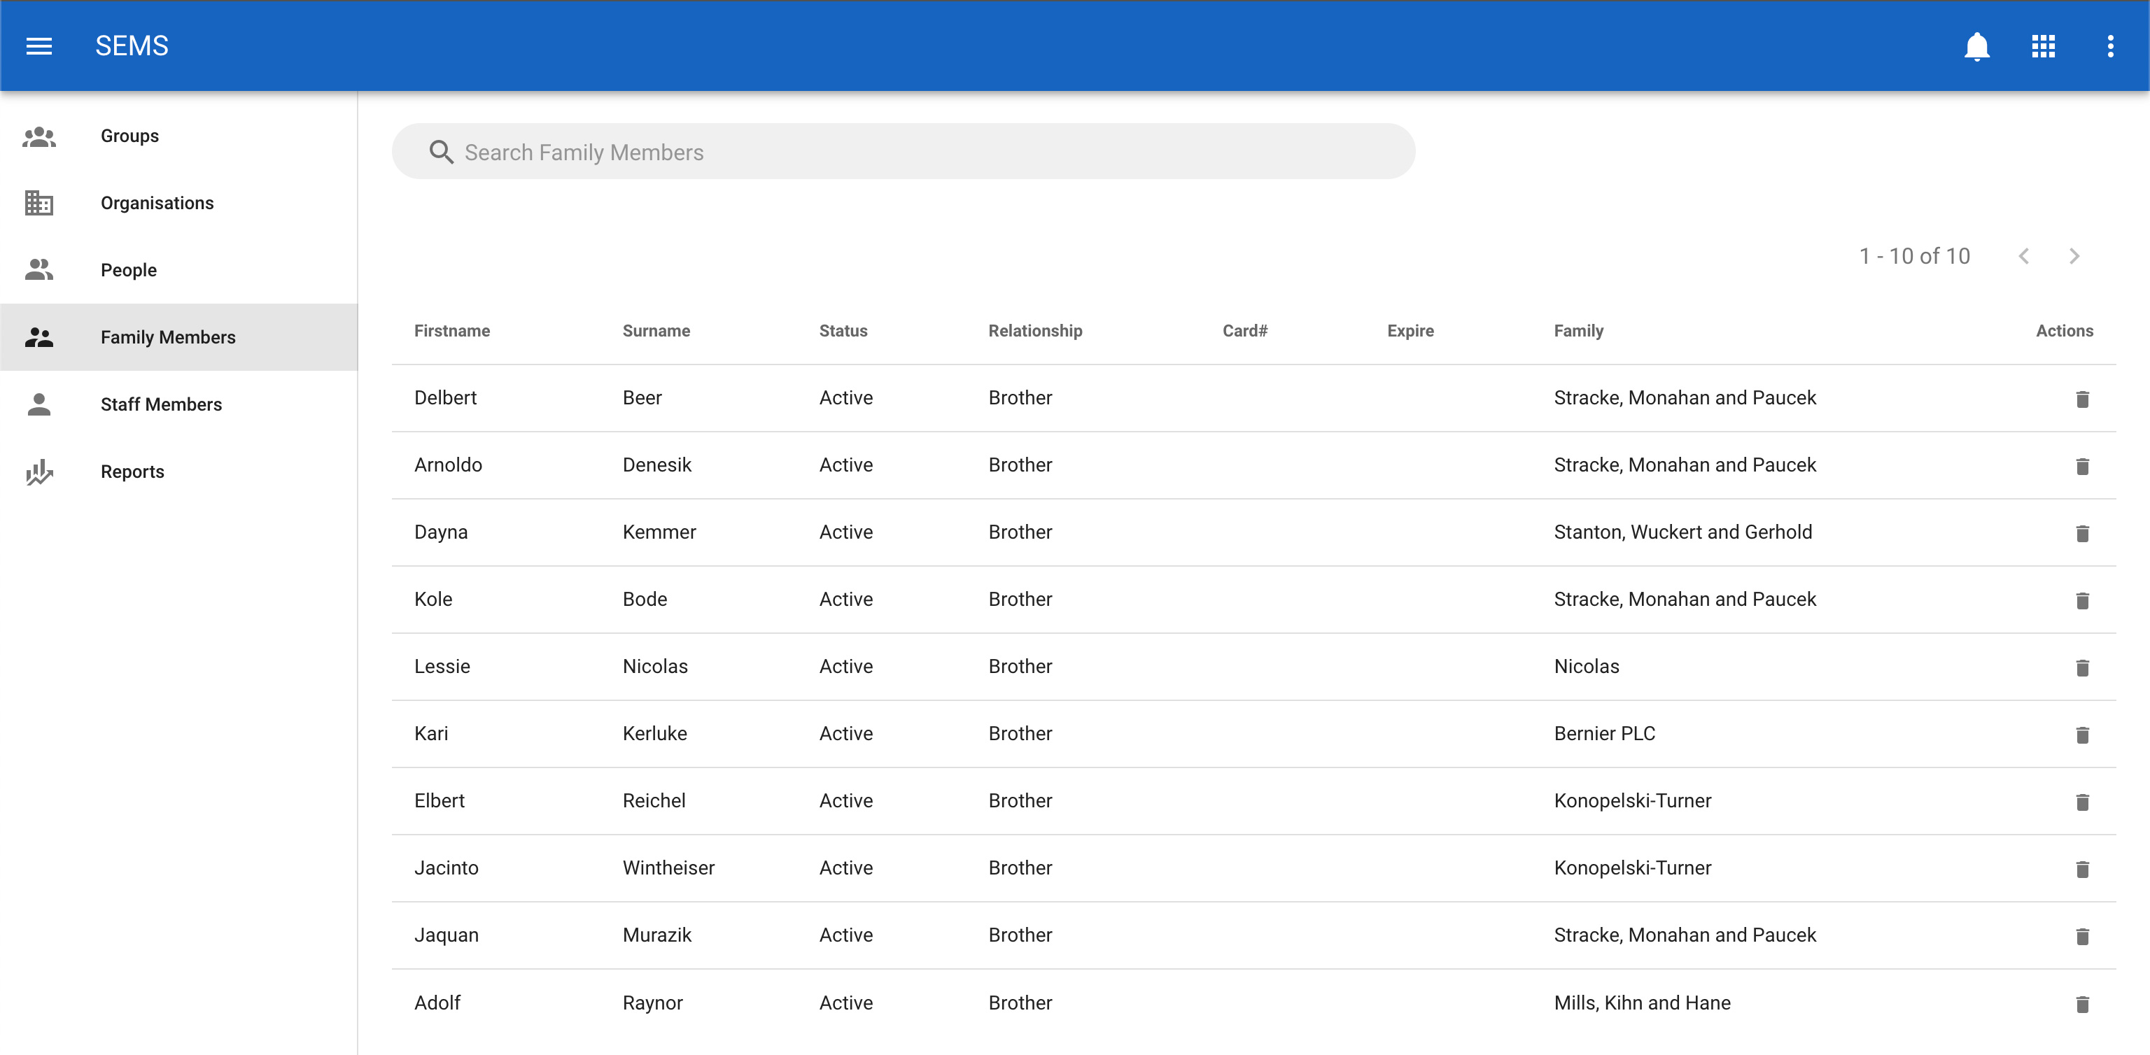Image resolution: width=2150 pixels, height=1055 pixels.
Task: Open the apps grid launcher
Action: 2043,46
